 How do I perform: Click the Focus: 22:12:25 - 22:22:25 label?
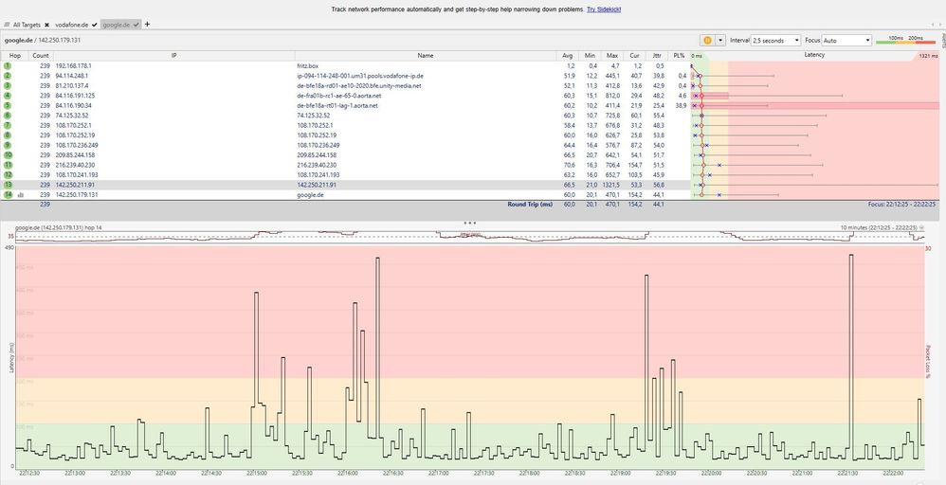902,205
